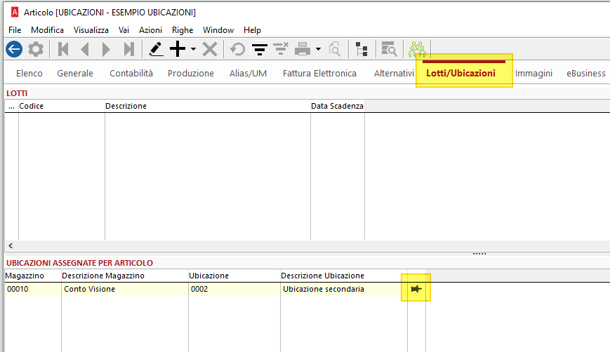
Task: Open the Help menu
Action: [252, 30]
